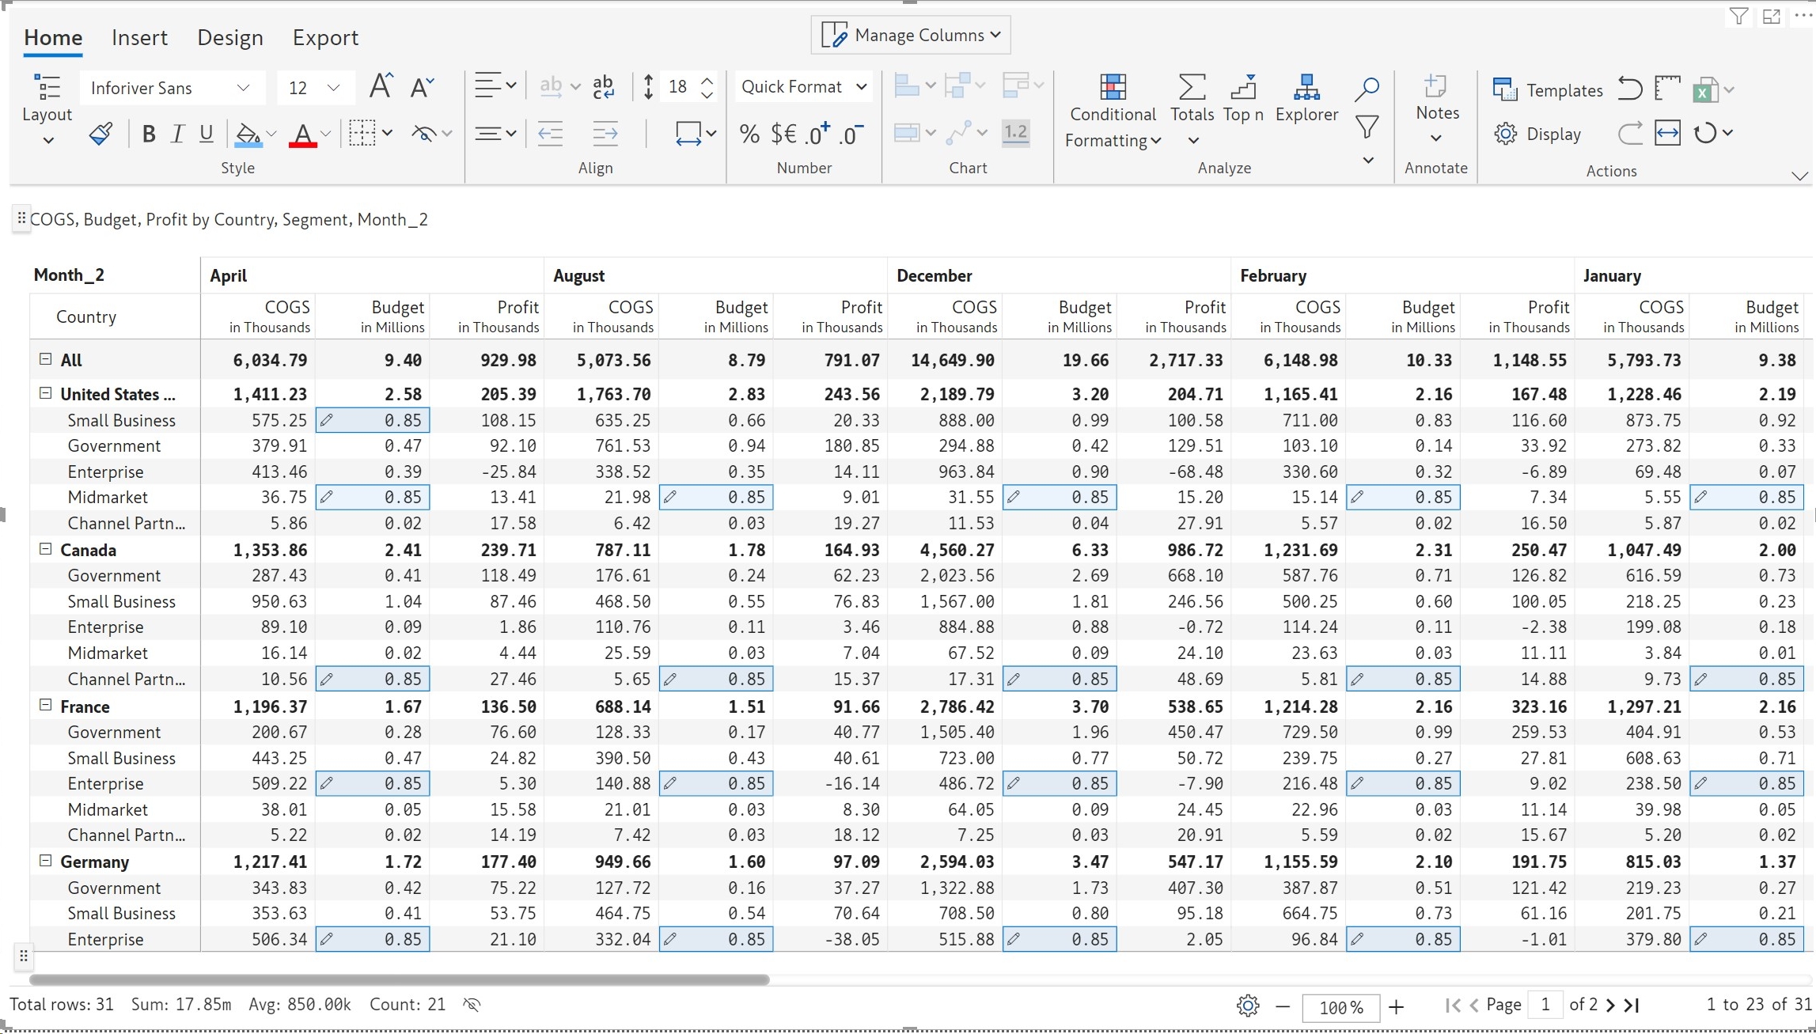
Task: Open Display settings gear icon
Action: pyautogui.click(x=1505, y=134)
